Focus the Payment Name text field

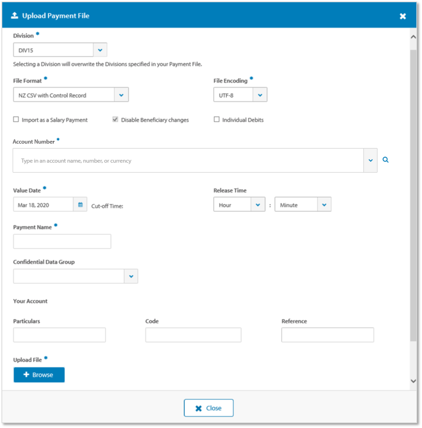coord(62,242)
